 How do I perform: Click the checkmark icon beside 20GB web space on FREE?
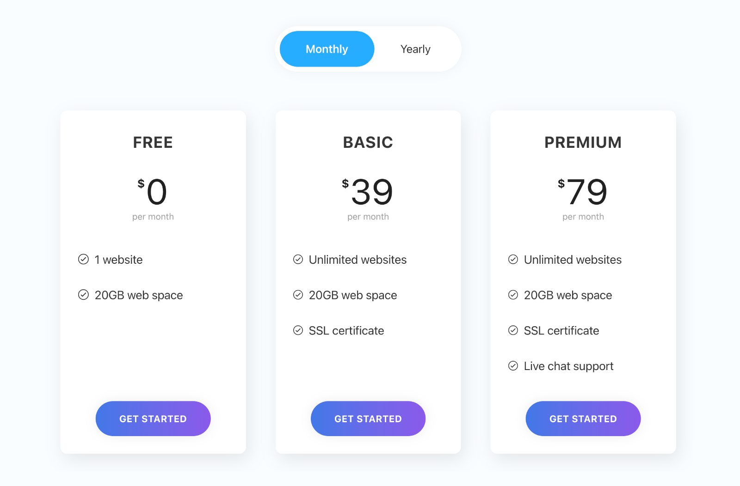[83, 294]
